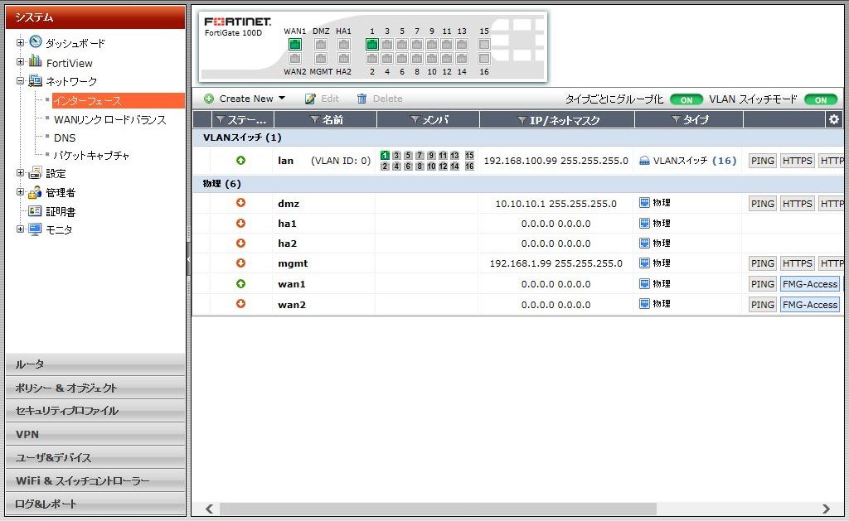Click the filter icon on the 名前 column
This screenshot has height=521, width=849.
pos(314,121)
